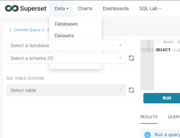Click the Data menu caret arrow
Screen dimensions: 180x138
(x=67, y=9)
